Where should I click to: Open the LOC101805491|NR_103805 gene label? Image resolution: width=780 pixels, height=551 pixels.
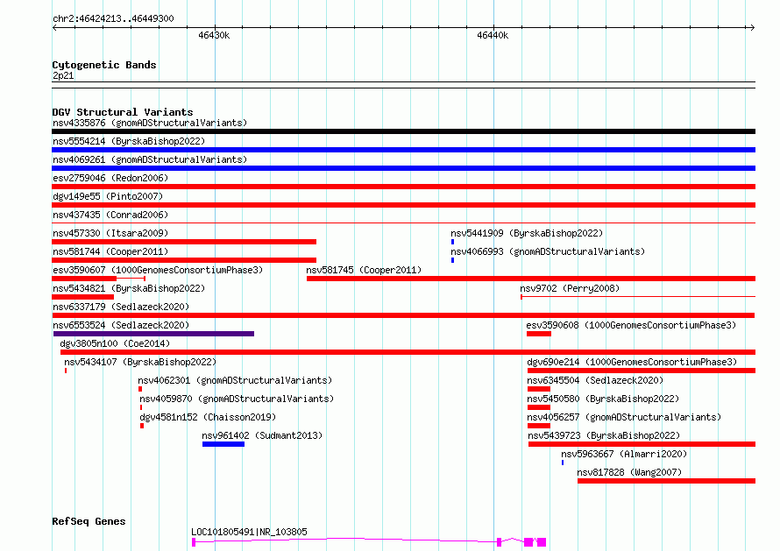coord(249,532)
